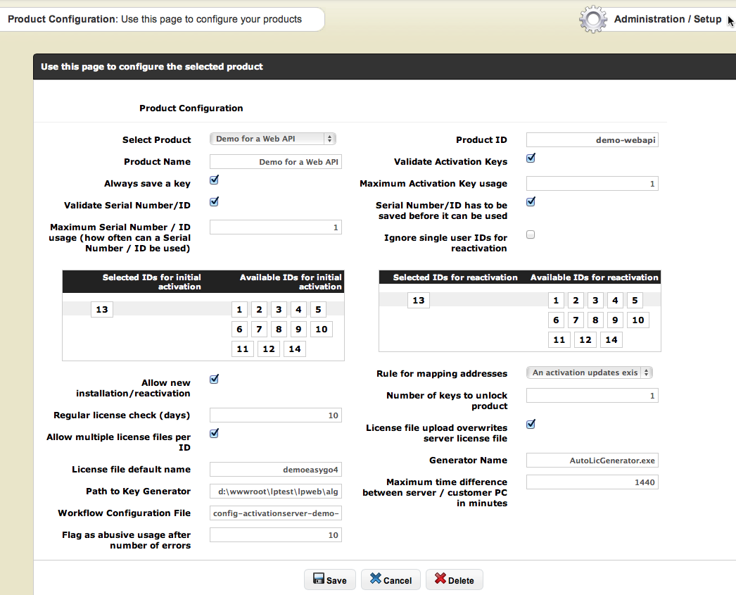
Task: Toggle Serial Number/ID has to be saved checkbox
Action: click(531, 202)
